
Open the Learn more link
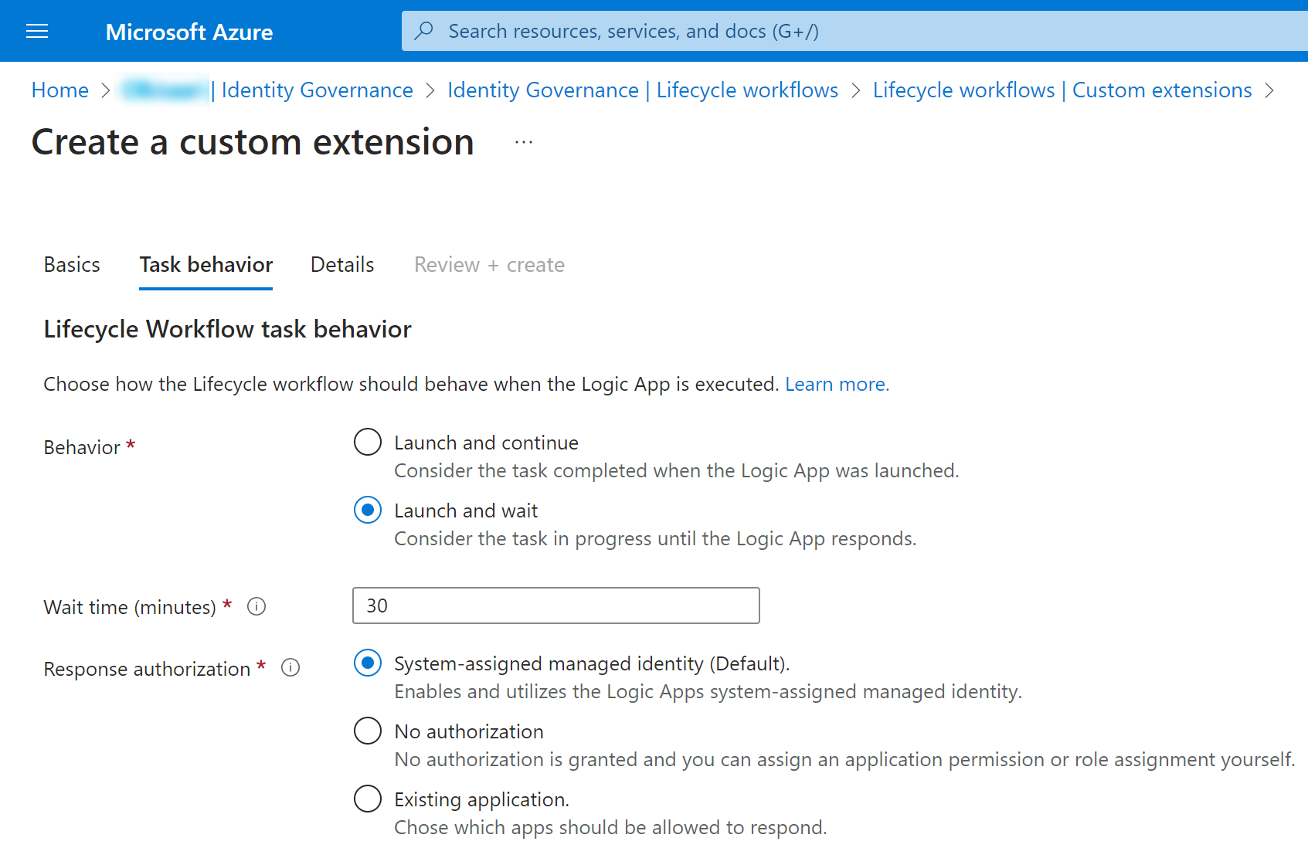click(x=837, y=385)
